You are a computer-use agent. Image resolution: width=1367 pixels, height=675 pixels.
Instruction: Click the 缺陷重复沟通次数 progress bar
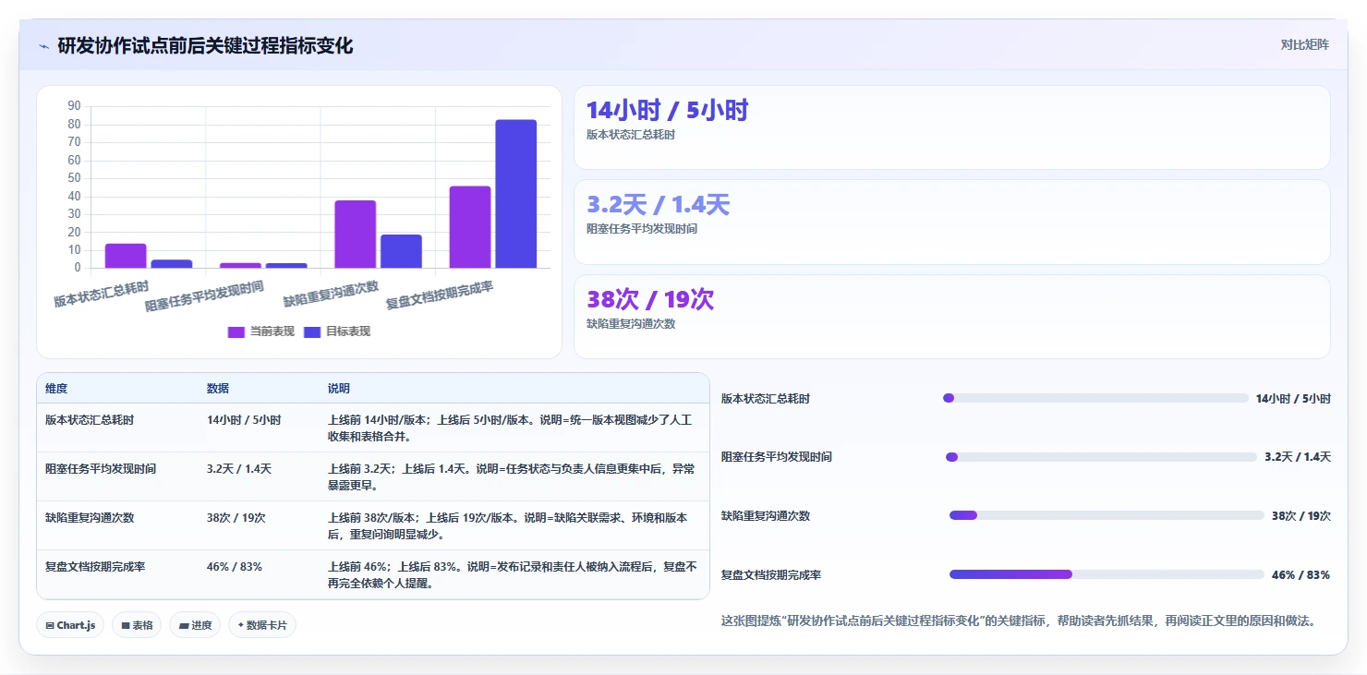(x=1107, y=515)
